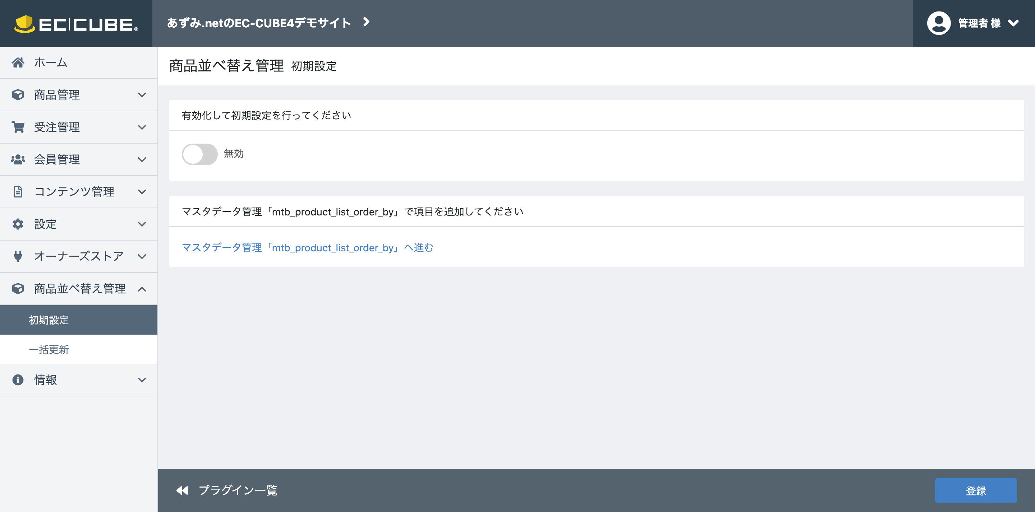
Task: Open the あずみ.netのEC-CUBE4デモサイト site link
Action: click(x=259, y=23)
